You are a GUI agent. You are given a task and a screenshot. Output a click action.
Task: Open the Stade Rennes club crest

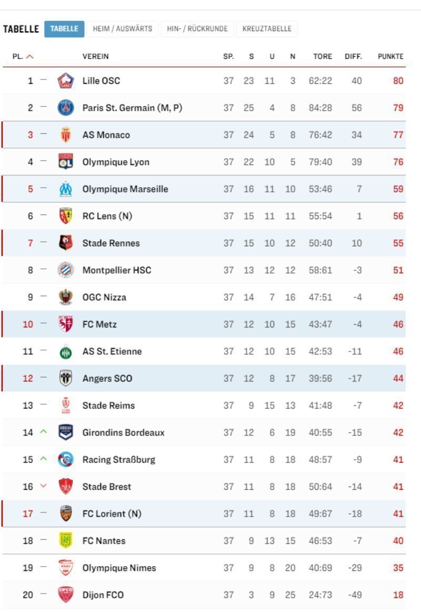coord(65,243)
